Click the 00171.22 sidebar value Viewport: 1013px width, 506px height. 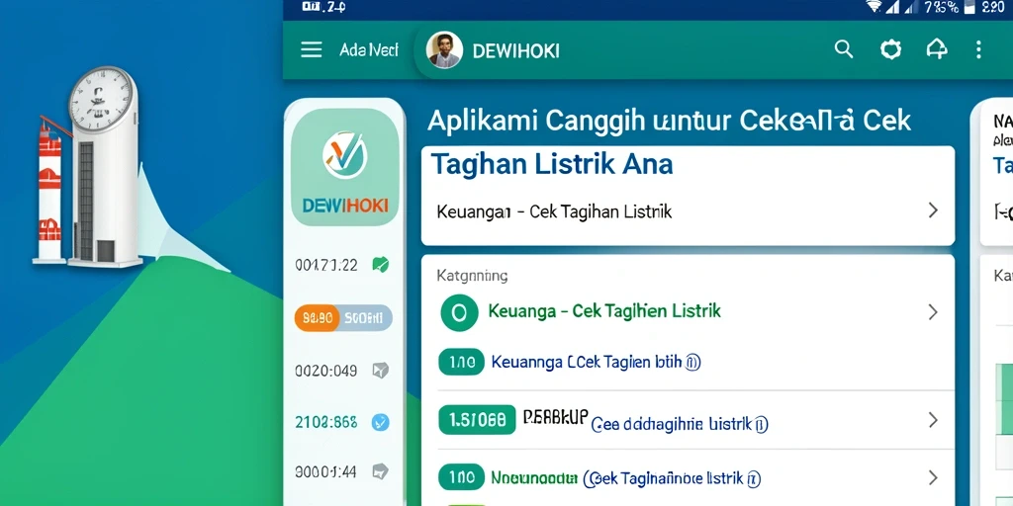[x=326, y=265]
